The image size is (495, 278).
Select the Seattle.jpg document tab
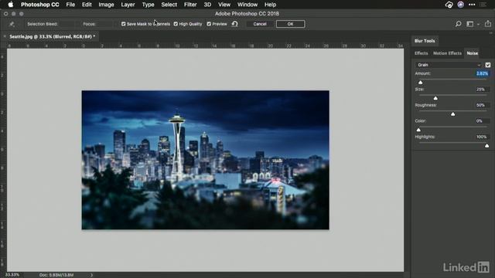pyautogui.click(x=52, y=36)
